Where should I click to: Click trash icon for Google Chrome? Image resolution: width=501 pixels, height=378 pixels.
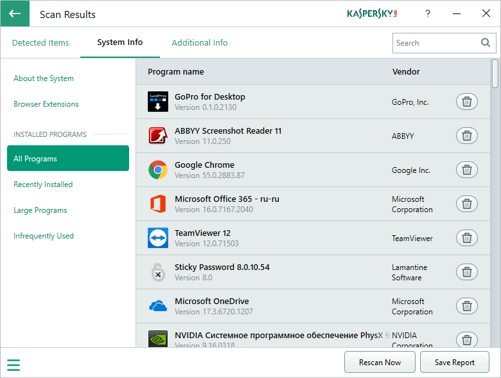pyautogui.click(x=467, y=170)
